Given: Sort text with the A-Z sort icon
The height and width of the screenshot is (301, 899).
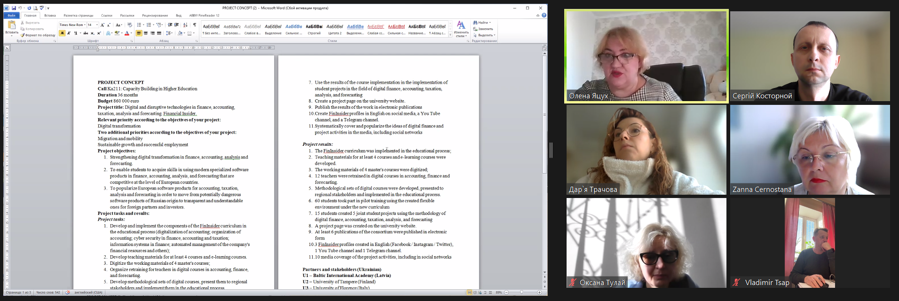Looking at the screenshot, I should pos(185,25).
